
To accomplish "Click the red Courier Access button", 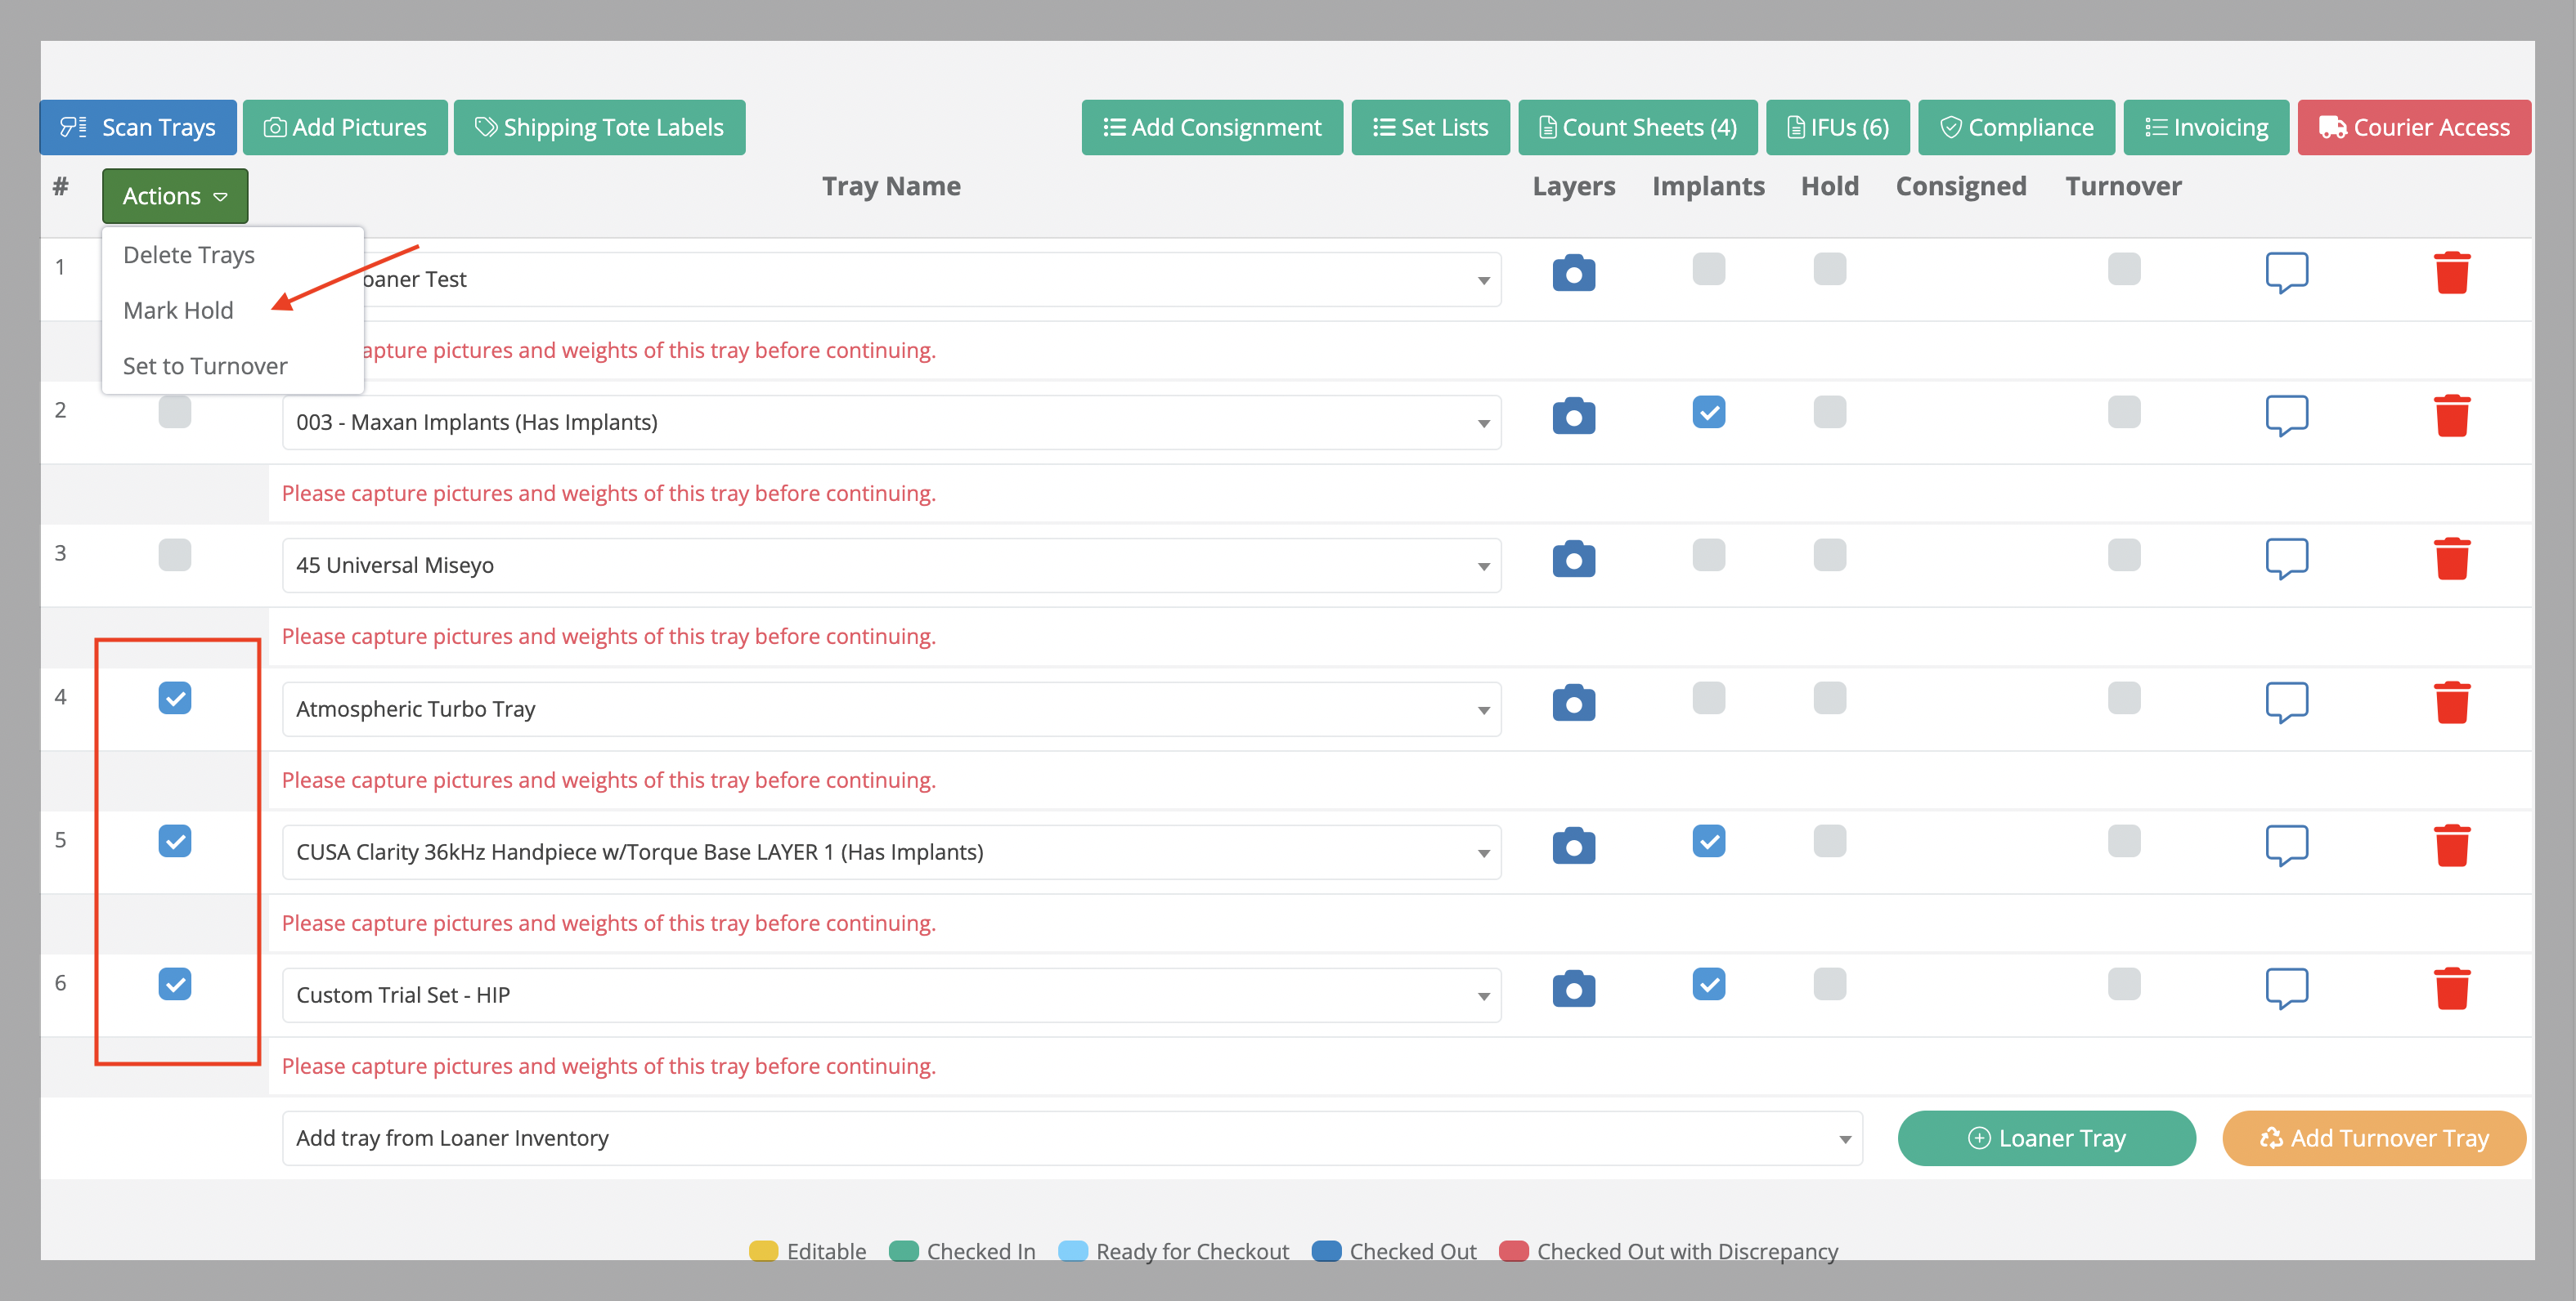I will click(2414, 127).
